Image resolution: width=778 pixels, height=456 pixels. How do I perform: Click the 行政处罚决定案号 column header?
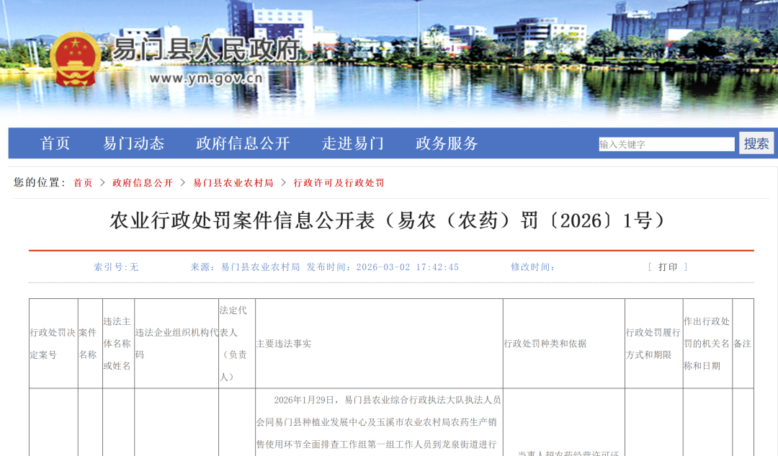tap(53, 344)
